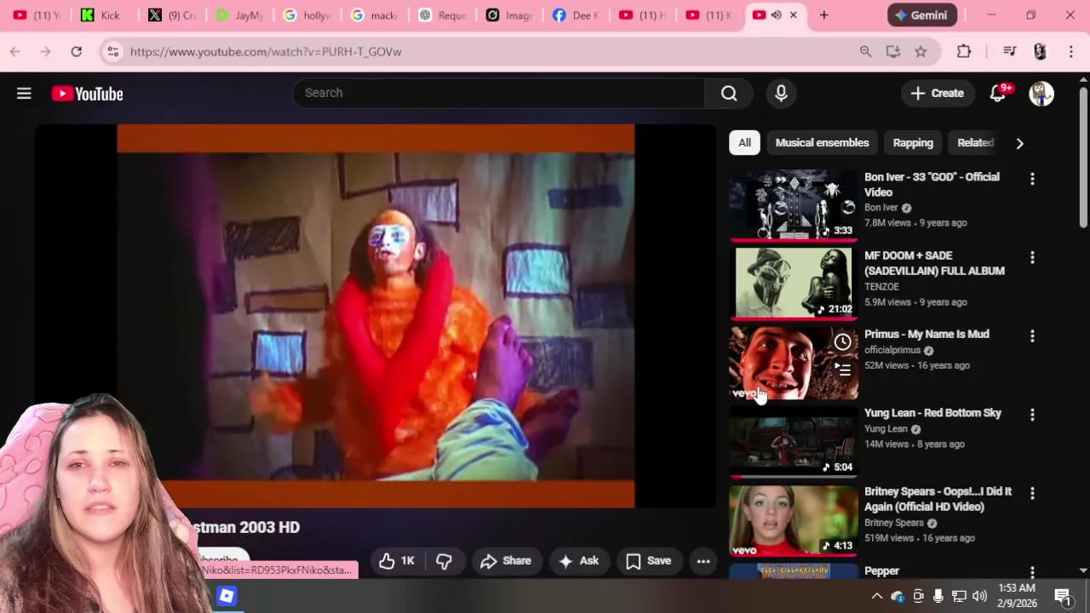This screenshot has height=613, width=1090.
Task: Open browser extensions puzzle icon
Action: (964, 52)
